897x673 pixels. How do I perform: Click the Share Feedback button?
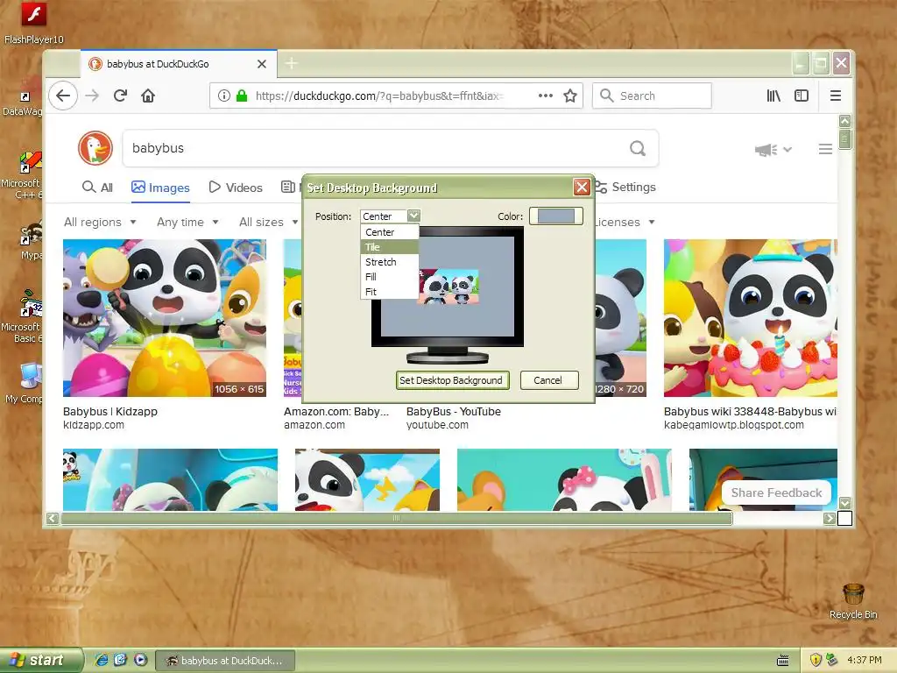776,492
